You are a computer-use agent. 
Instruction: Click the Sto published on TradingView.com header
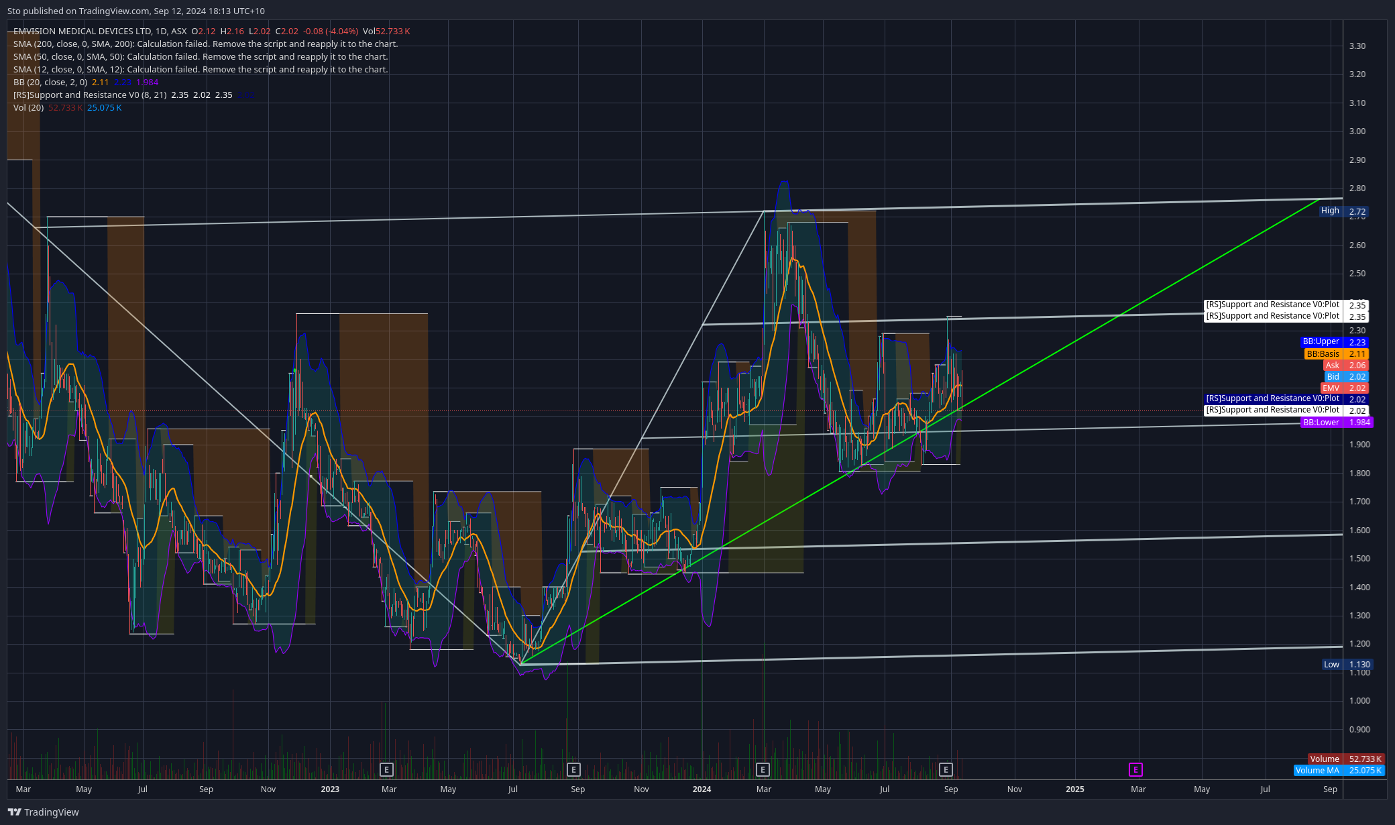(x=136, y=11)
